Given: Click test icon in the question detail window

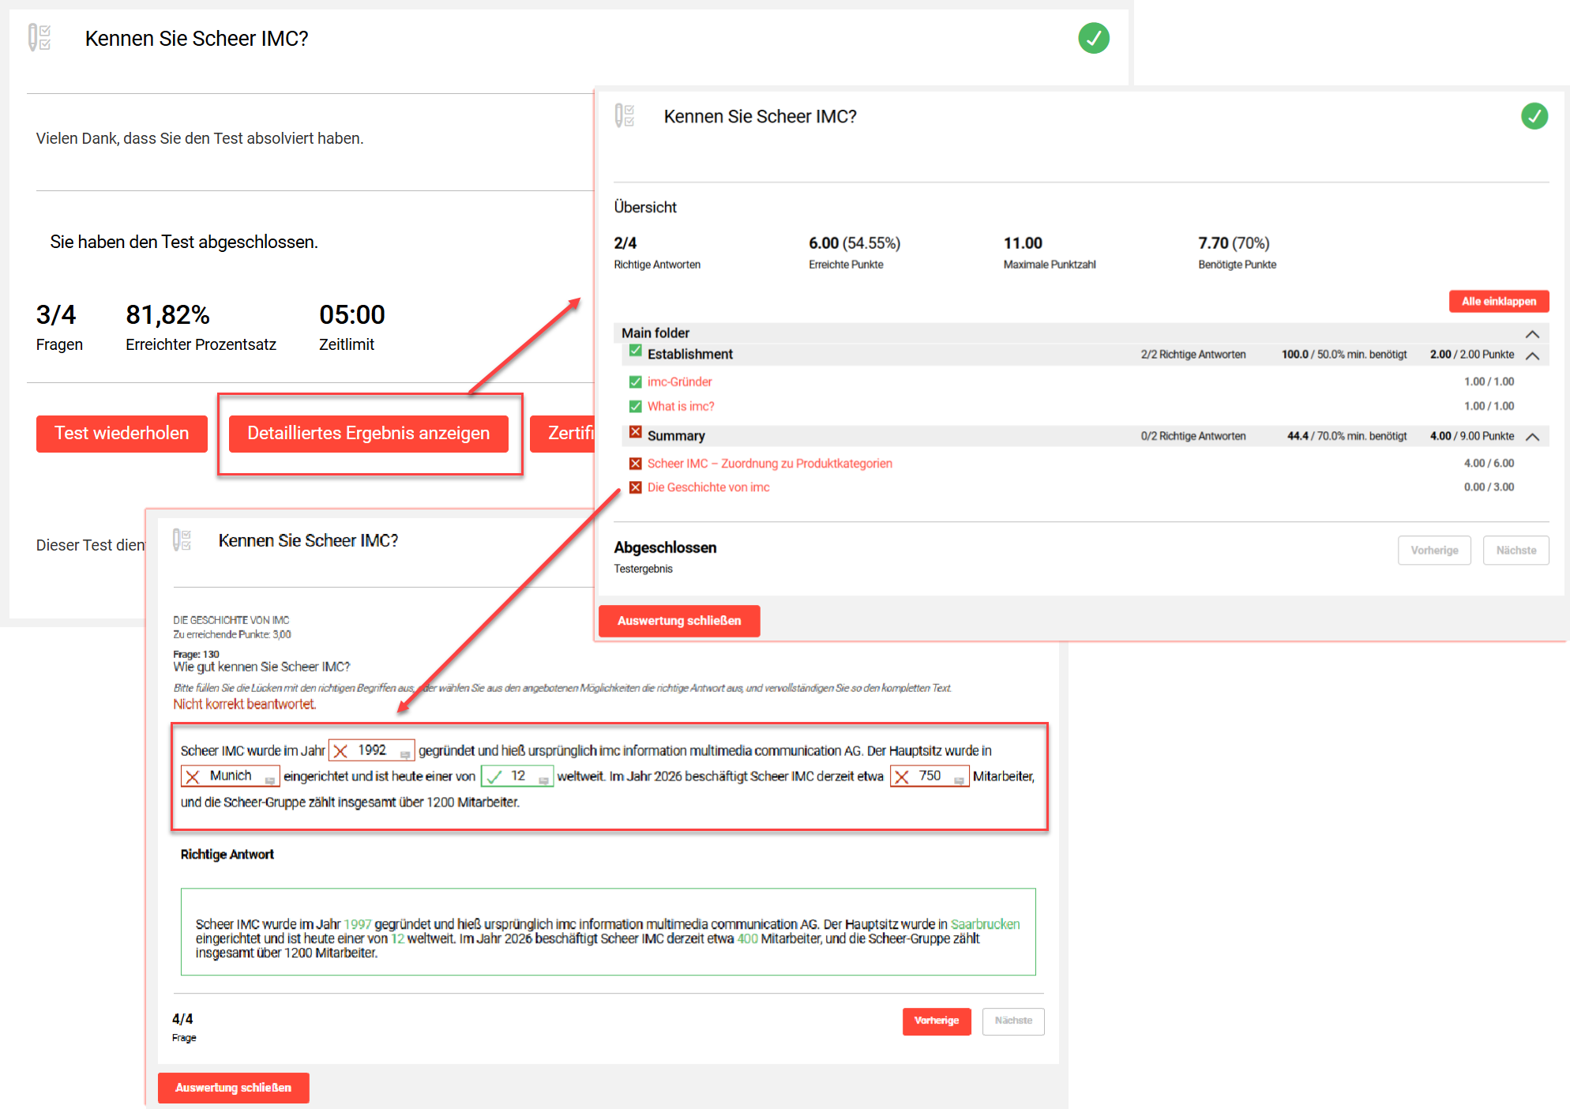Looking at the screenshot, I should coord(182,539).
